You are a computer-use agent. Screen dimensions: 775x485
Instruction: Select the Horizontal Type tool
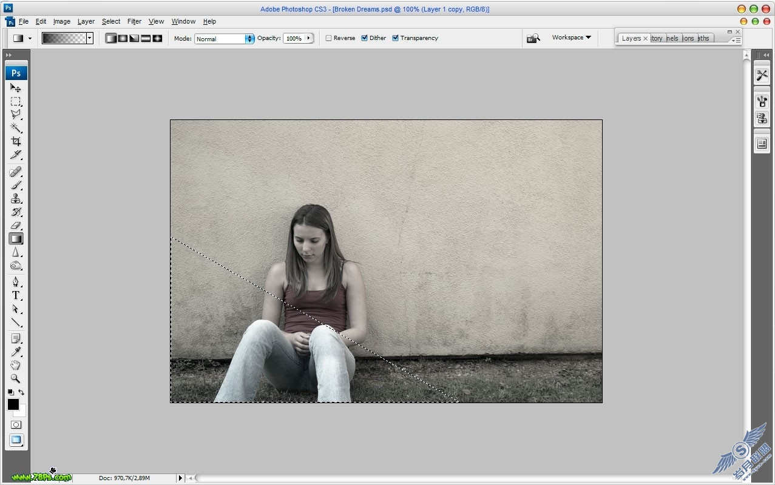point(16,295)
